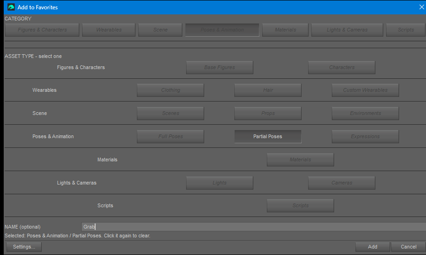Screen dimensions: 426x255
Task: Select the Wearables category button
Action: (109, 30)
